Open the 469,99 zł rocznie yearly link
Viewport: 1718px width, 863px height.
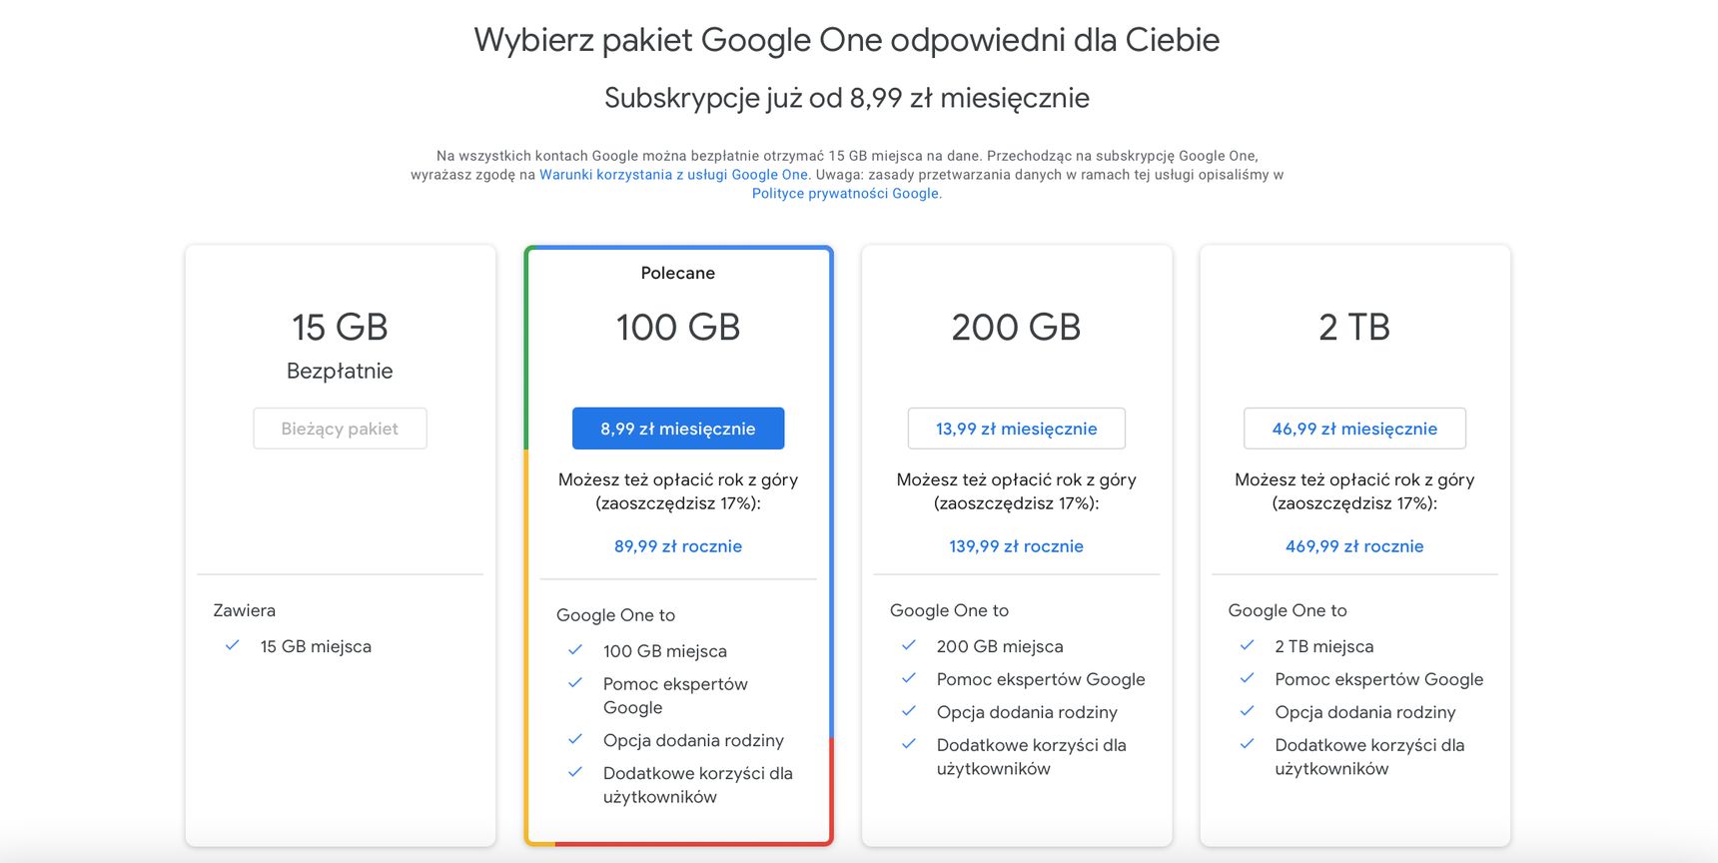point(1354,546)
